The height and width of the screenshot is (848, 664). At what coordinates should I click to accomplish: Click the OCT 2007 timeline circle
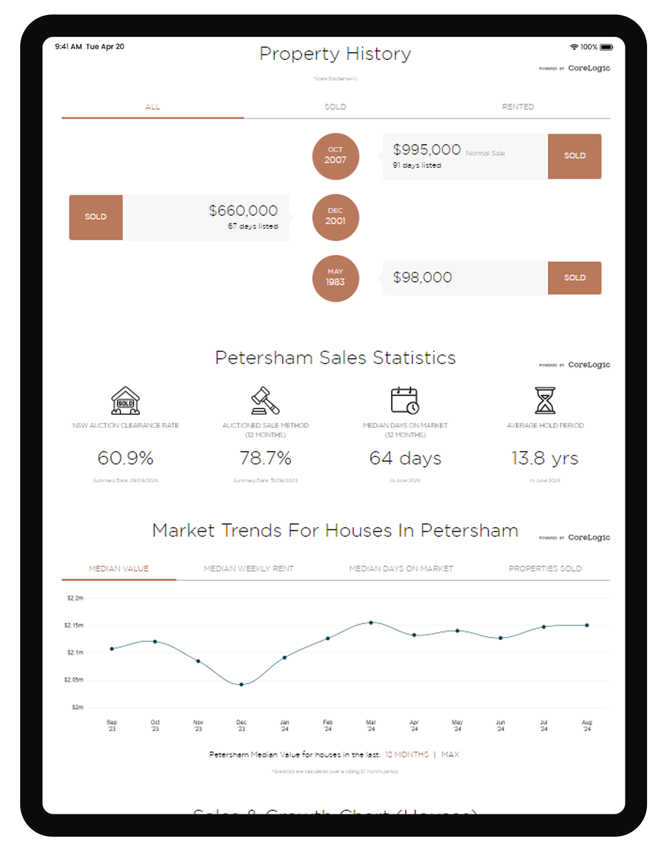pyautogui.click(x=335, y=156)
